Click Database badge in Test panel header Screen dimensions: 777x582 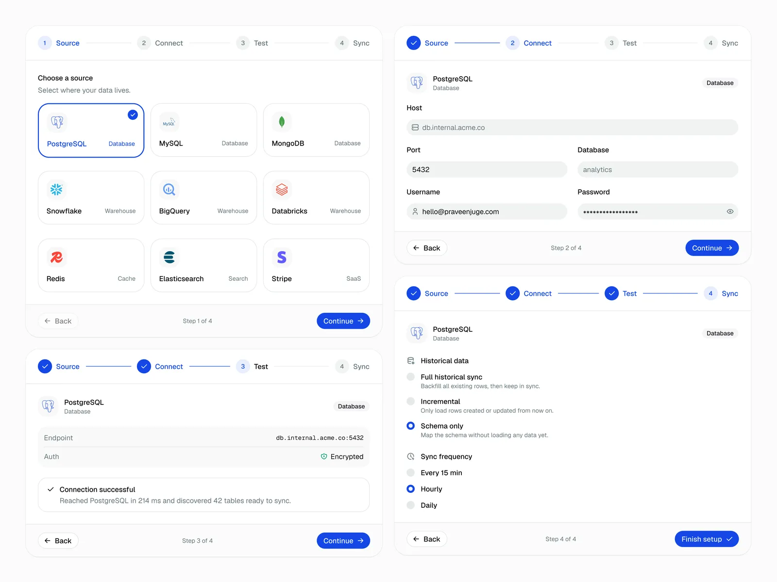click(351, 406)
